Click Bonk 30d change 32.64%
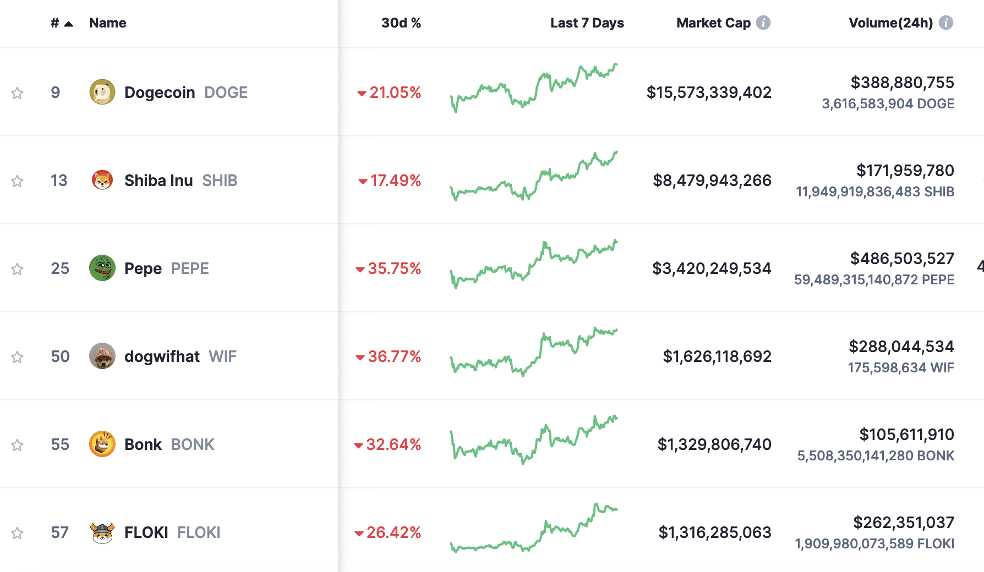 387,444
